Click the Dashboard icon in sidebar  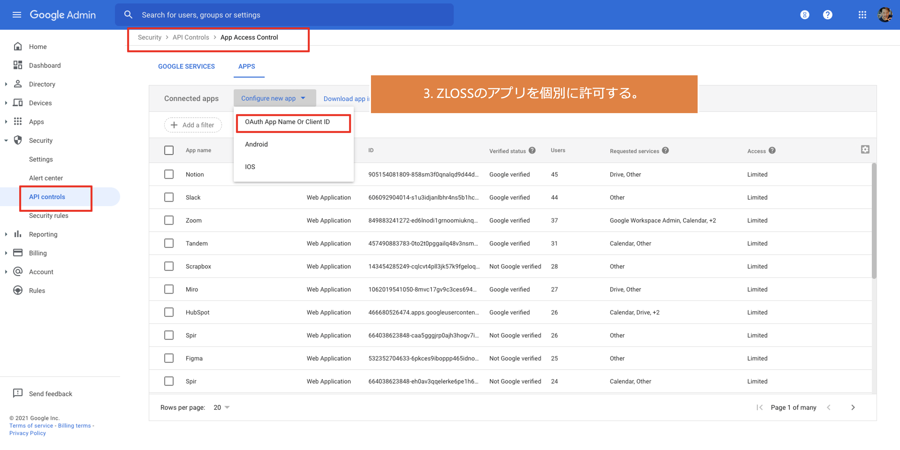click(18, 65)
